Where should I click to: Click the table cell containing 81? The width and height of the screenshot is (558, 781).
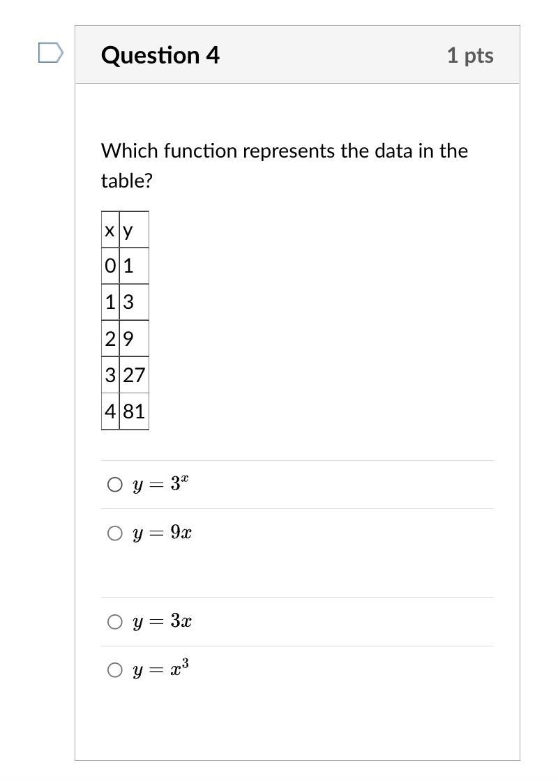(134, 411)
